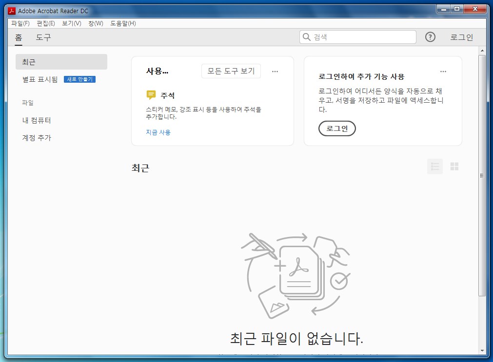Click the 지금 사용 link
The height and width of the screenshot is (362, 493).
tap(158, 132)
